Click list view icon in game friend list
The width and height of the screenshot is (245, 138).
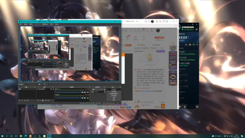point(194,44)
